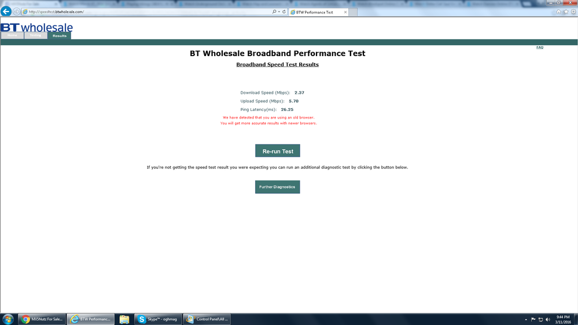
Task: Click the upload speed value 5.70
Action: point(293,101)
